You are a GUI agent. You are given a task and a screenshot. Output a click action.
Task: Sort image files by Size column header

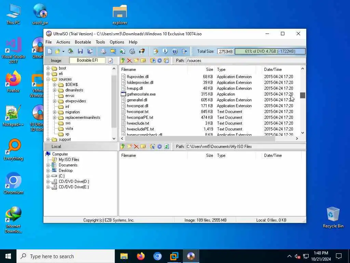(x=201, y=70)
